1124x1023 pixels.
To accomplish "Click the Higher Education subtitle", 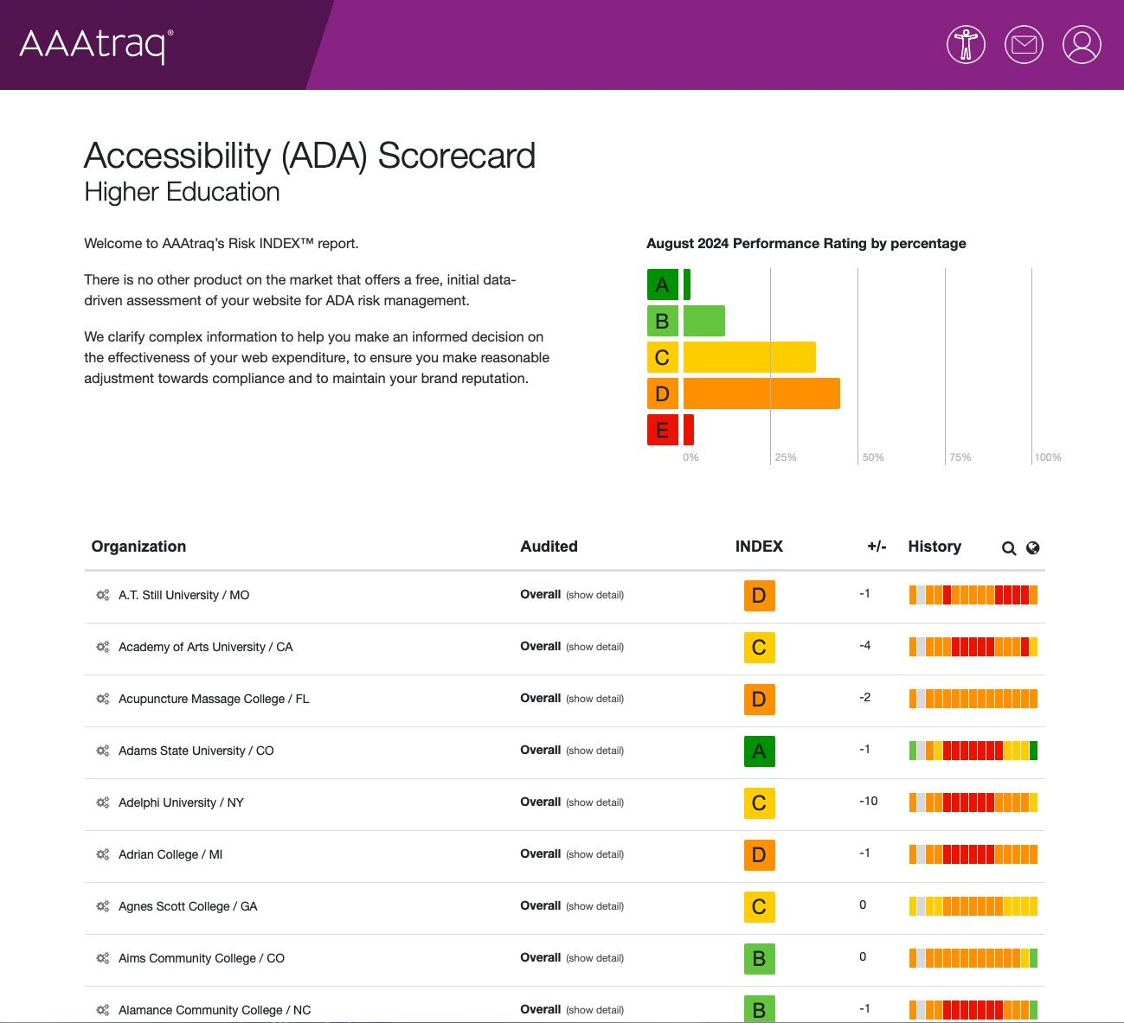I will click(182, 192).
